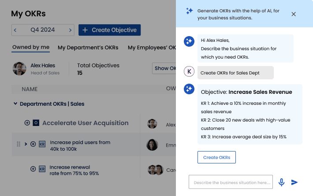The height and width of the screenshot is (196, 313).
Task: Click the AI avatar beside the greeting message
Action: (x=189, y=41)
